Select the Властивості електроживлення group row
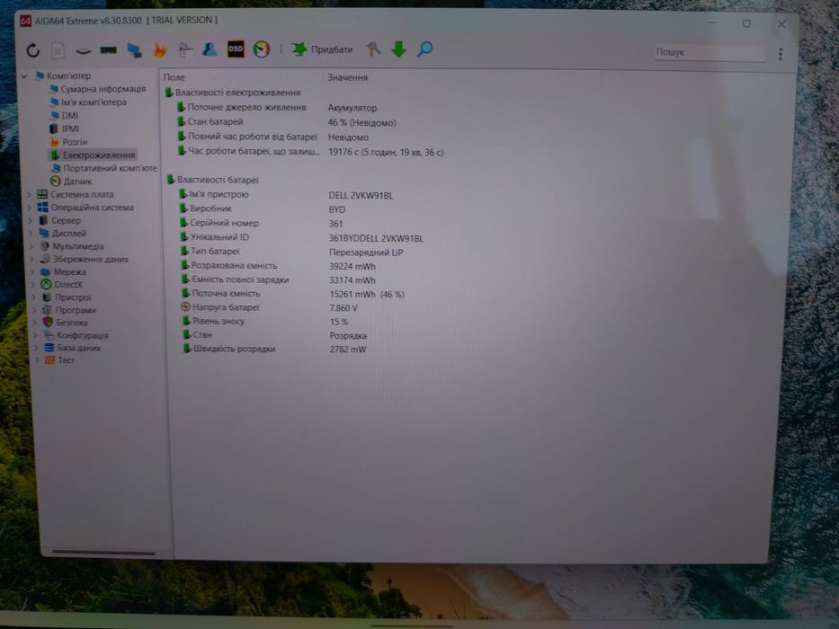Viewport: 839px width, 629px height. (233, 93)
